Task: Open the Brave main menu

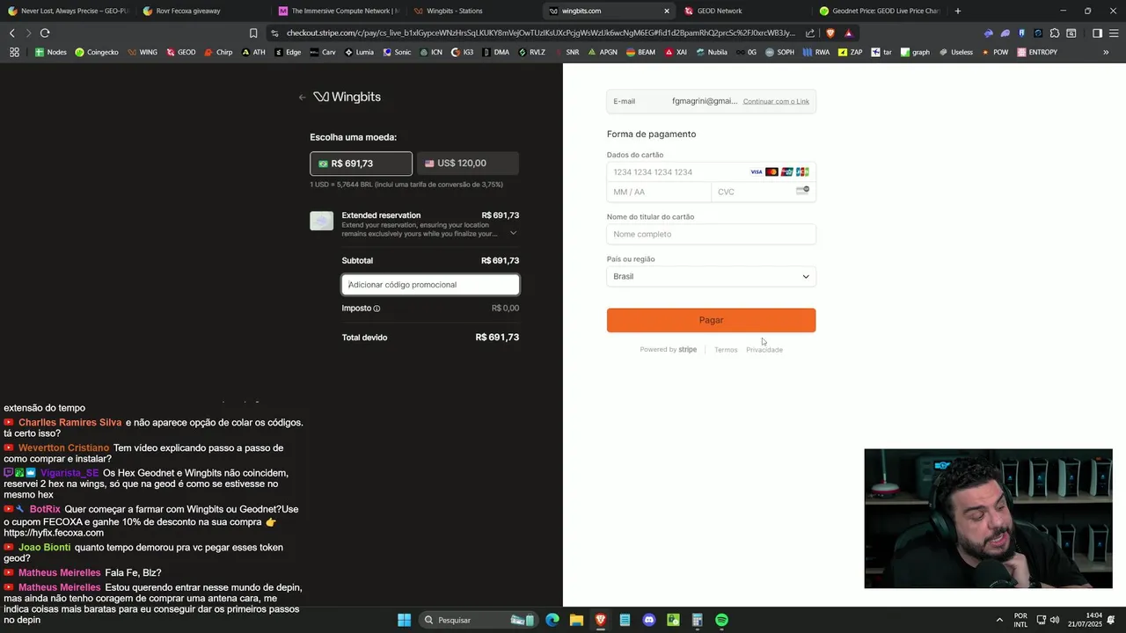Action: click(1114, 33)
